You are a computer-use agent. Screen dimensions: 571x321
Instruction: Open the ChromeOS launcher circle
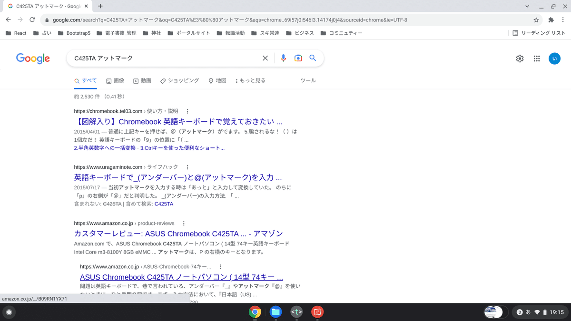[x=9, y=312]
